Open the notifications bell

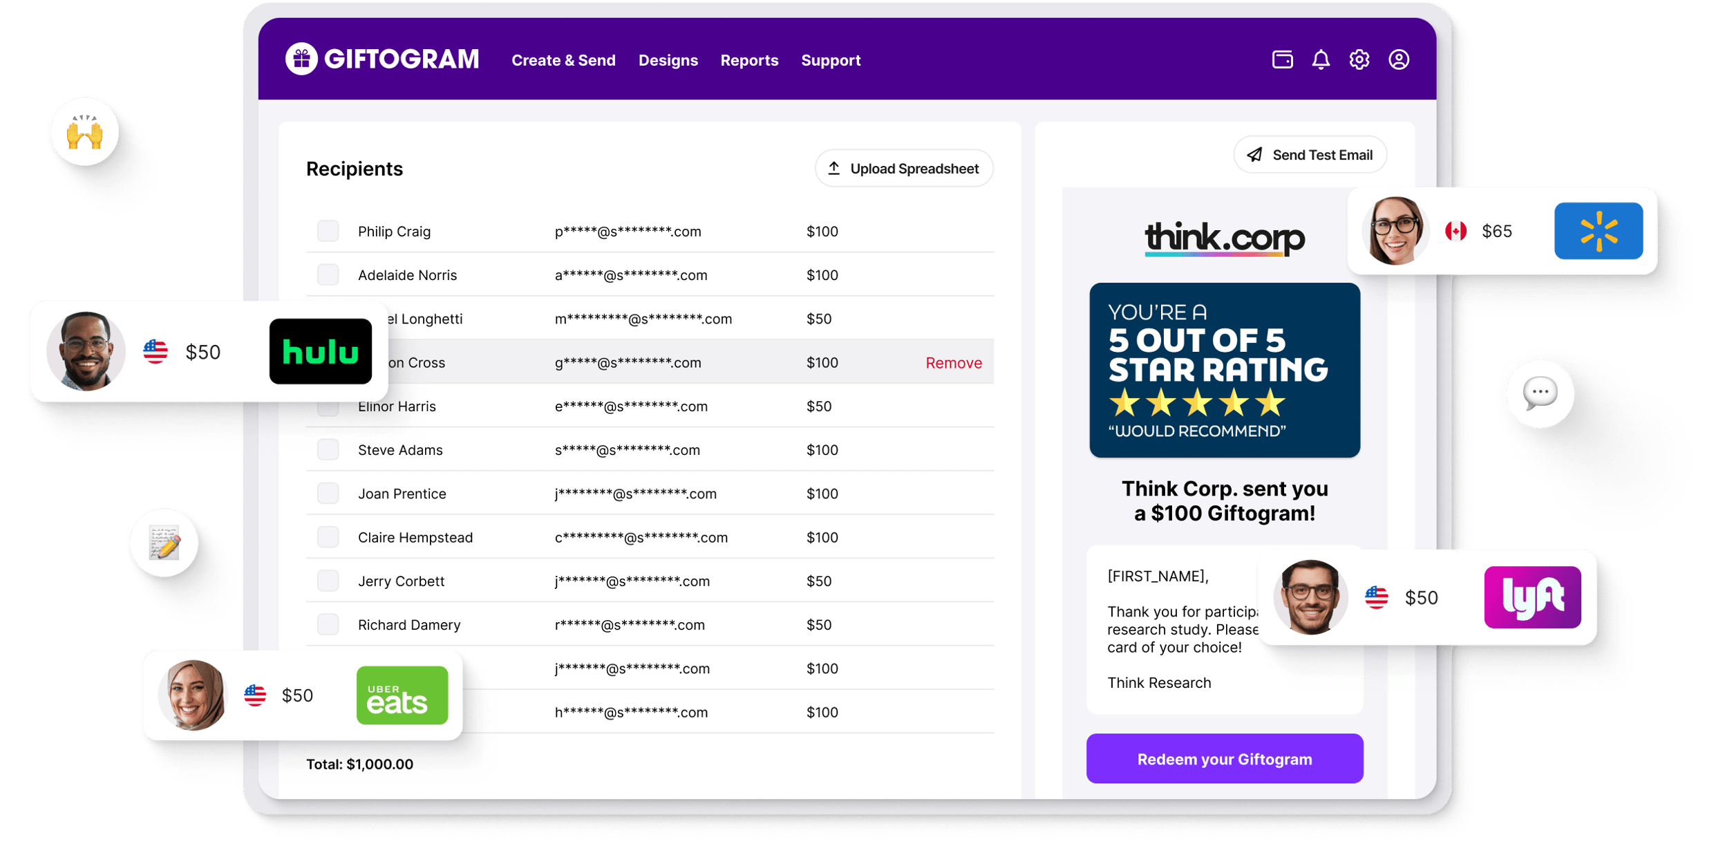[1321, 59]
